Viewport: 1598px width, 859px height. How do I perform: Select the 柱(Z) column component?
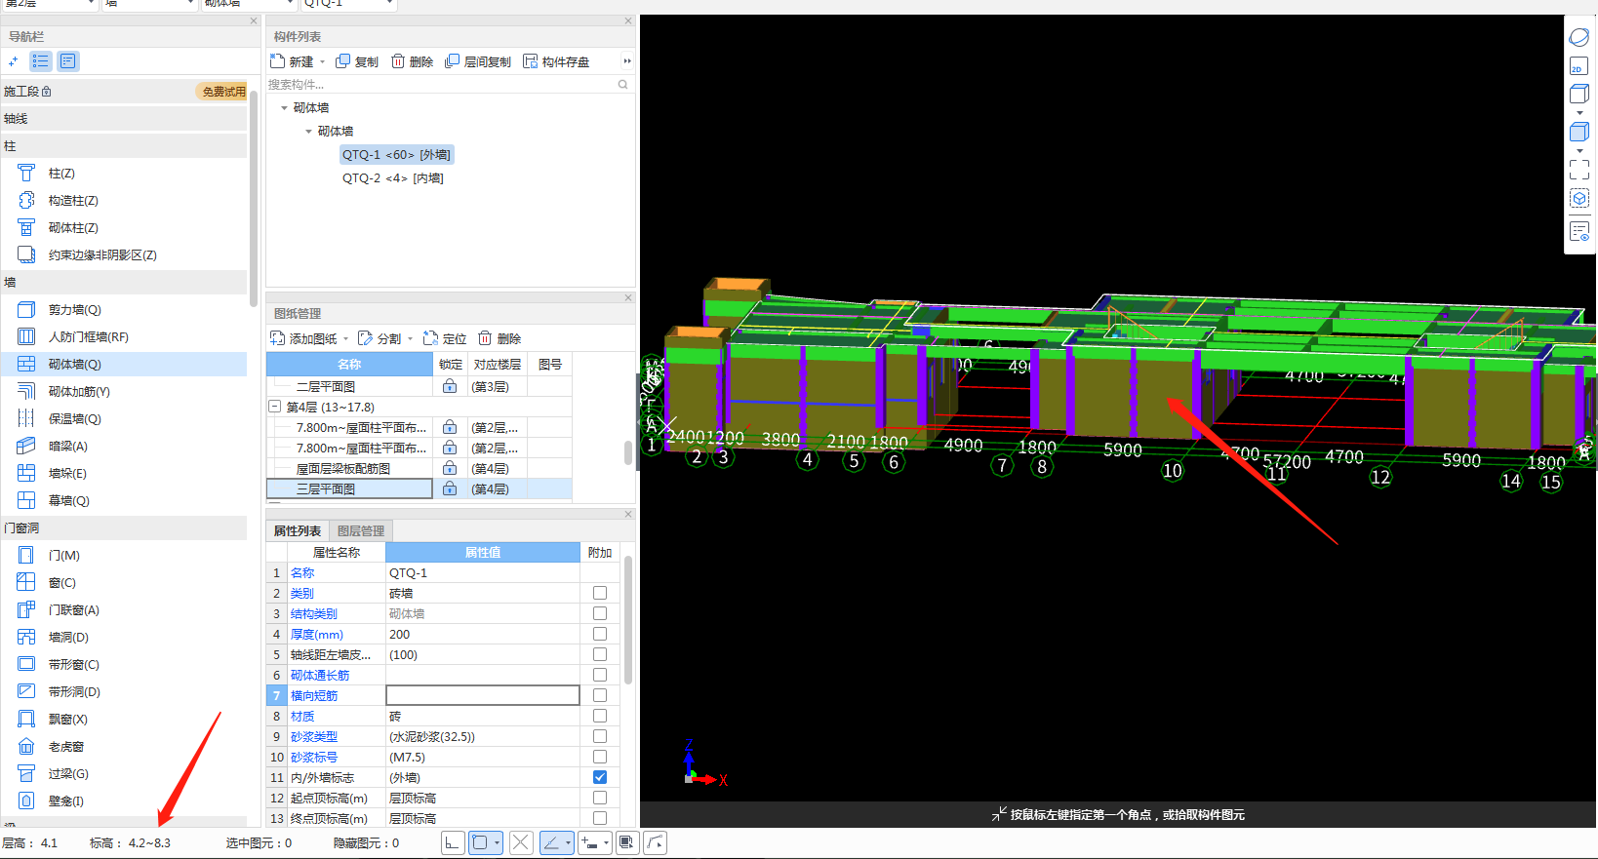pyautogui.click(x=61, y=174)
